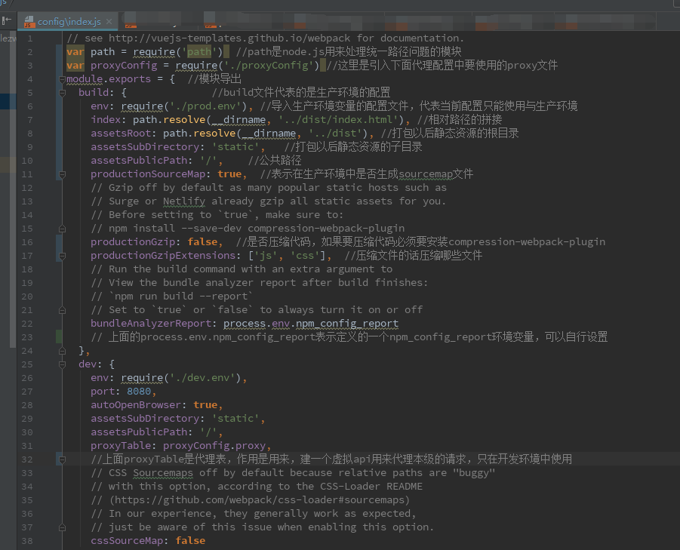
Task: Click the false value of productionGzip
Action: coord(202,241)
